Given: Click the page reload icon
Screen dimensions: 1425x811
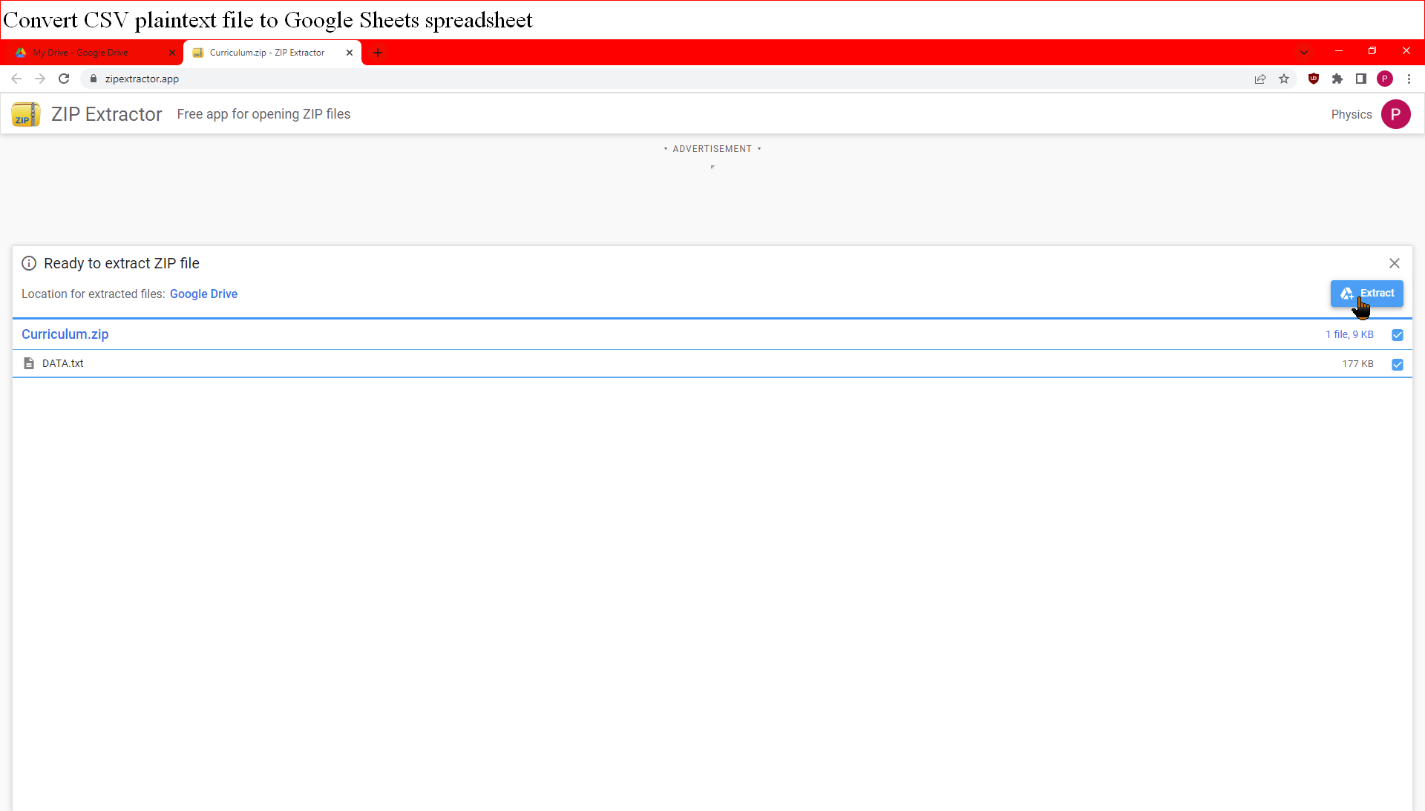Looking at the screenshot, I should tap(64, 79).
